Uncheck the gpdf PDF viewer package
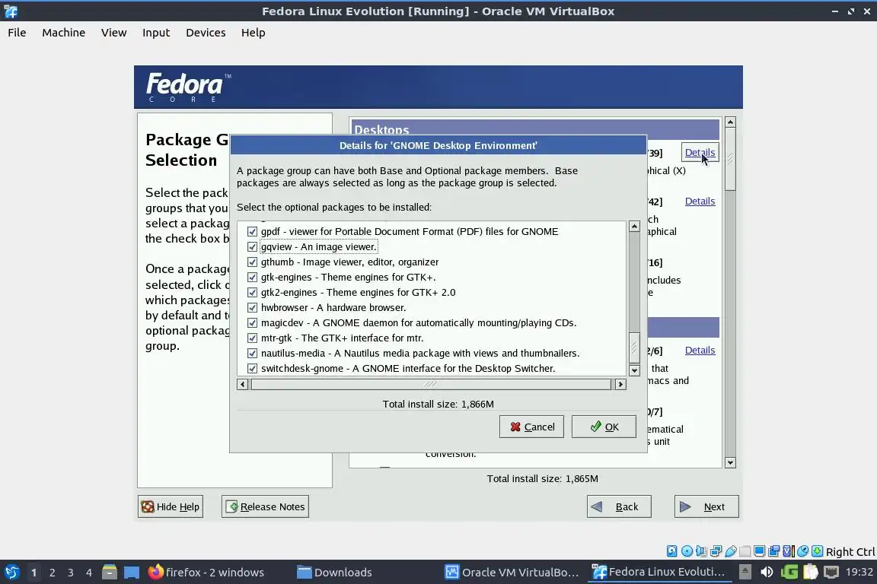 [252, 231]
